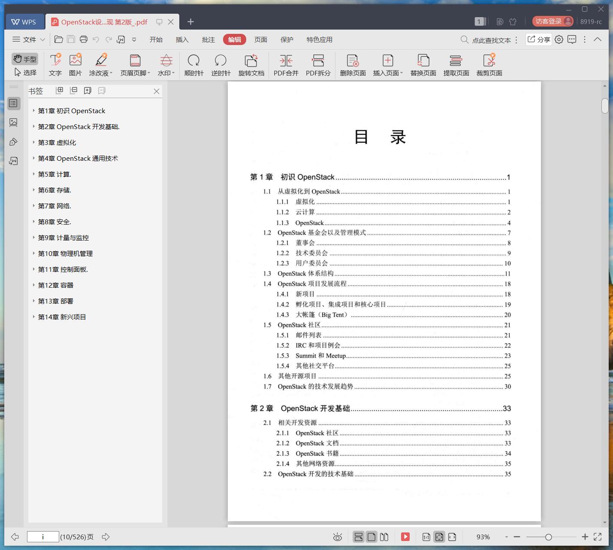Open the PDF拆分 split tool
613x550 pixels.
pos(318,65)
